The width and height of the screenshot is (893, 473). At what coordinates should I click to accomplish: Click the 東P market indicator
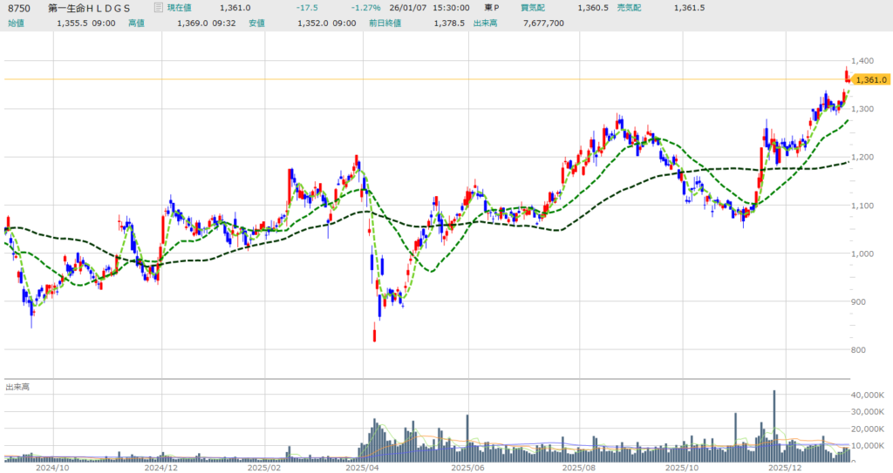tap(492, 8)
